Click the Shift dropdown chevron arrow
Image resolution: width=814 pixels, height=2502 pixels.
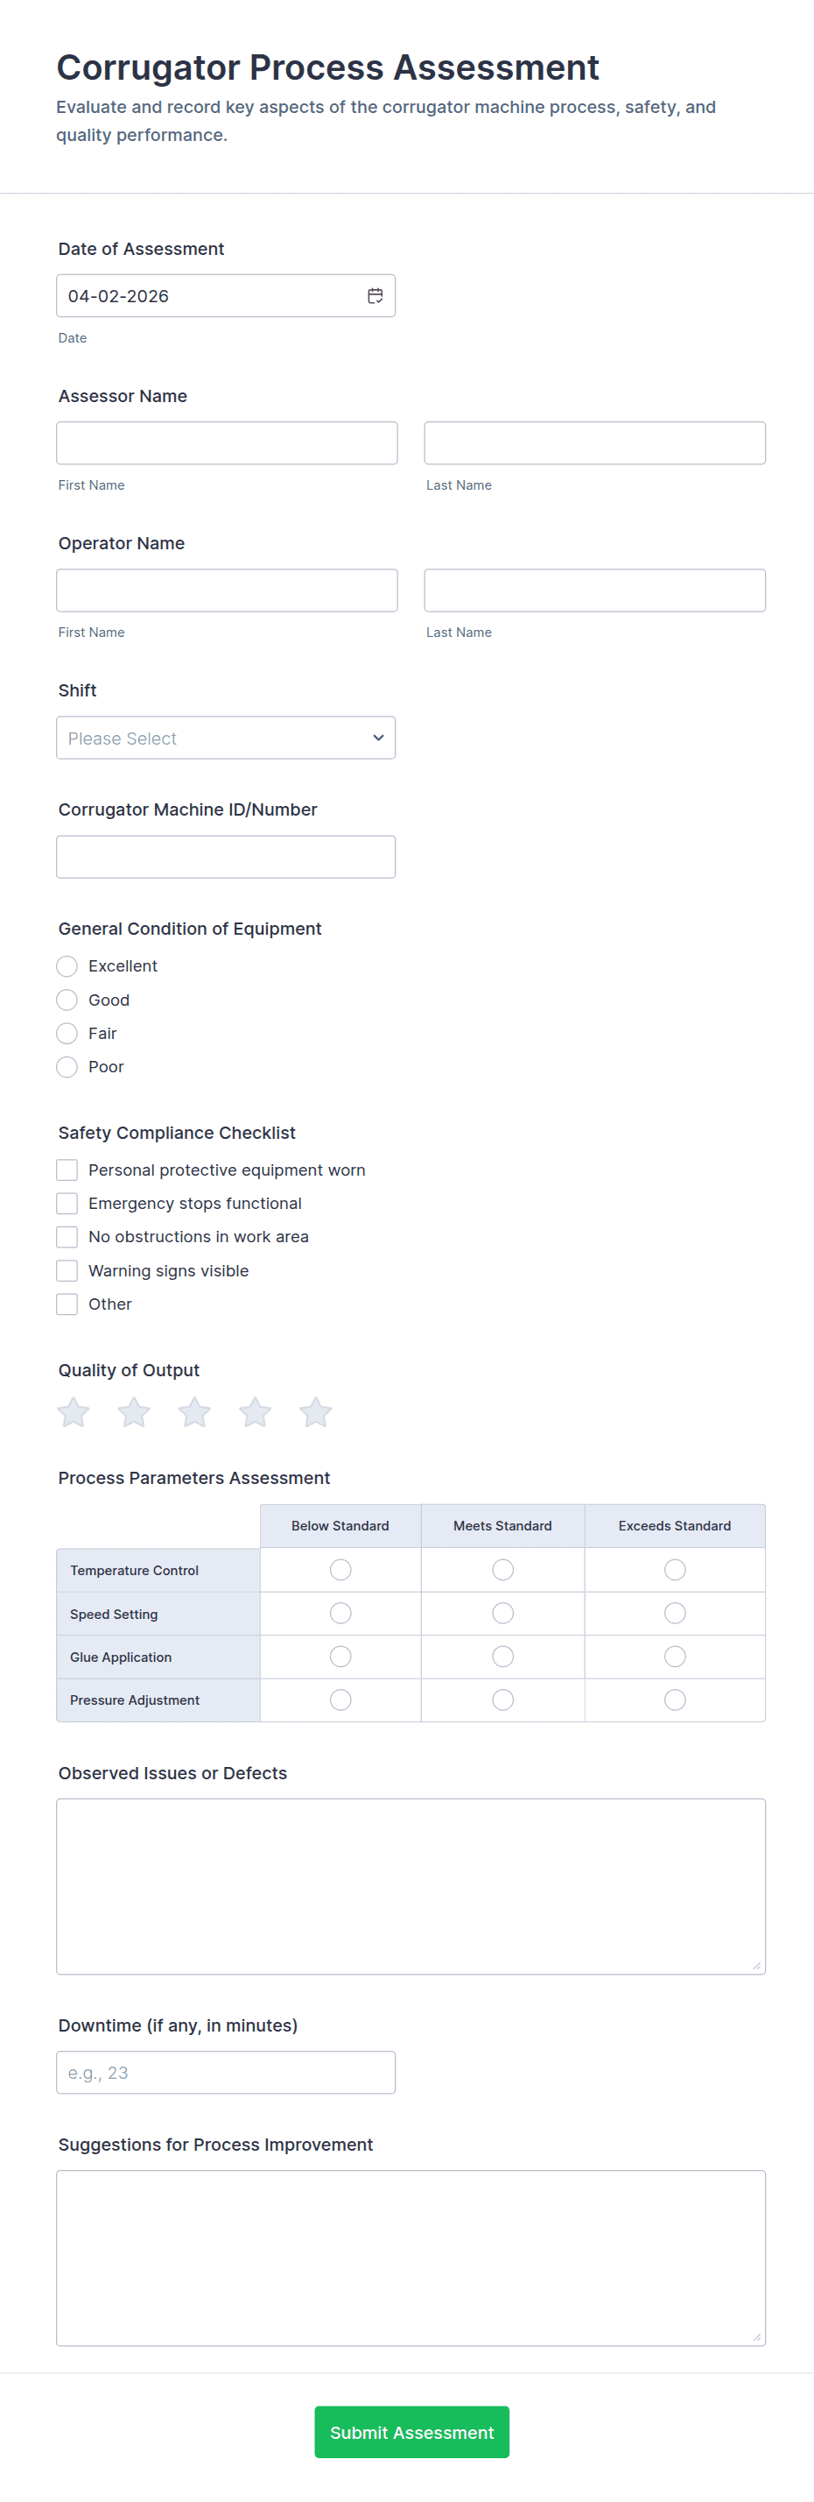click(377, 738)
